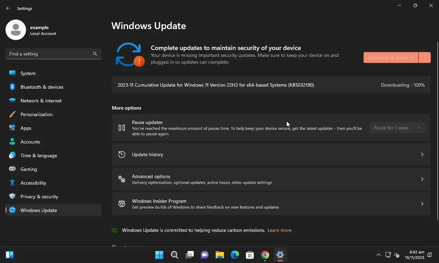Screen dimensions: 439x263
Task: Open the Chat app in taskbar
Action: 205,255
